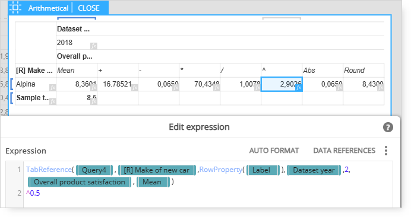Screen dimensions: 411x217
Task: Select the + column header
Action: point(118,71)
